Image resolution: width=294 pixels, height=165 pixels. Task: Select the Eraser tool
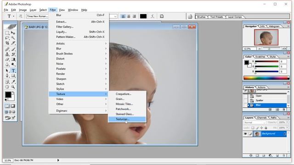click(x=7, y=60)
